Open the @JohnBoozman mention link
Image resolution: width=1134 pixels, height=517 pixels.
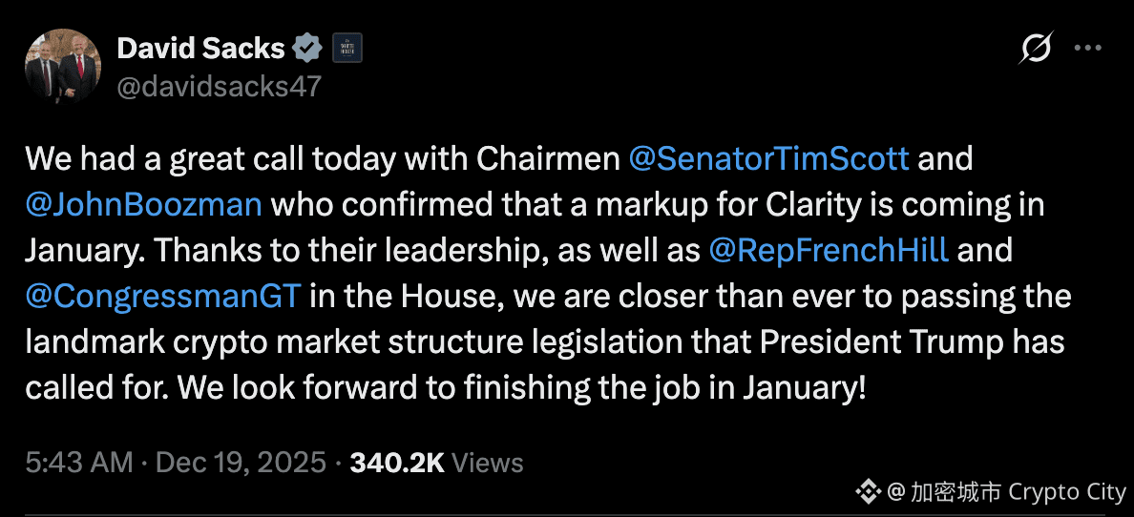144,204
